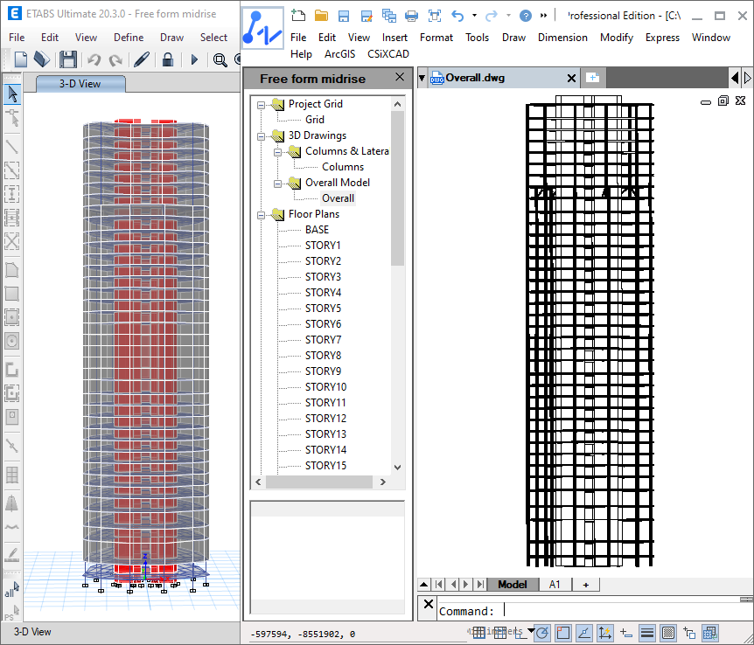This screenshot has width=754, height=645.
Task: Toggle lineweight display in status bar
Action: (x=647, y=633)
